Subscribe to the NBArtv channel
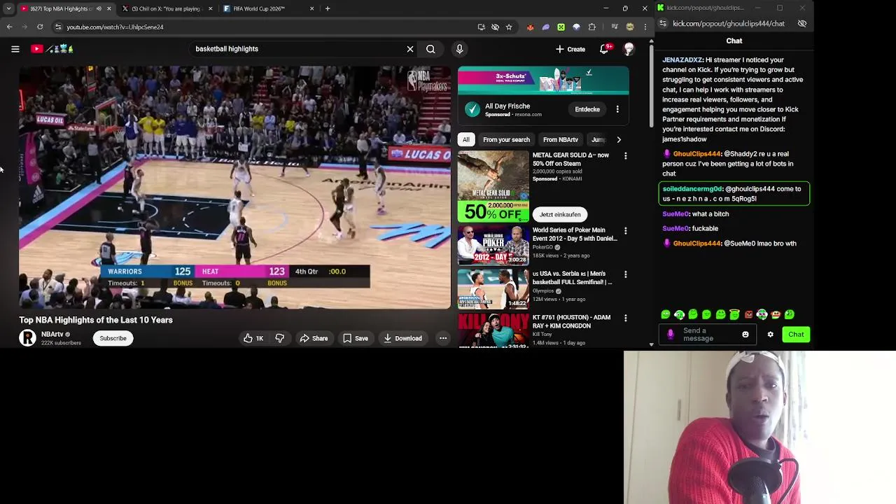The image size is (896, 504). (x=113, y=338)
